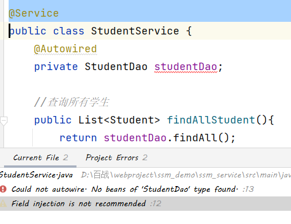
Task: Select the Current File tab
Action: (40, 158)
